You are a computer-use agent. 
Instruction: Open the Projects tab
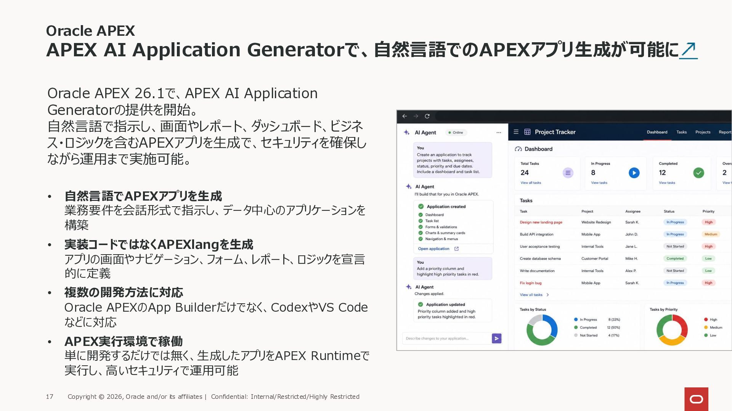click(x=703, y=132)
